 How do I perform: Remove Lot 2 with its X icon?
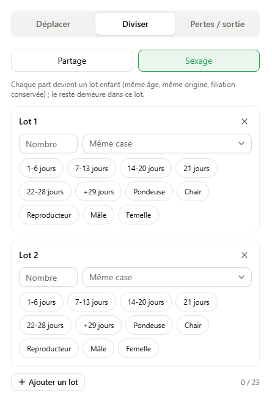click(x=244, y=255)
